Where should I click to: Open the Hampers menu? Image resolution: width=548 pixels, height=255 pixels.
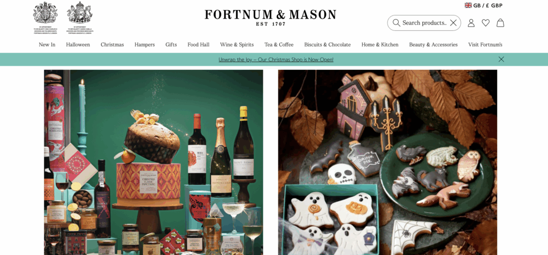coord(144,45)
